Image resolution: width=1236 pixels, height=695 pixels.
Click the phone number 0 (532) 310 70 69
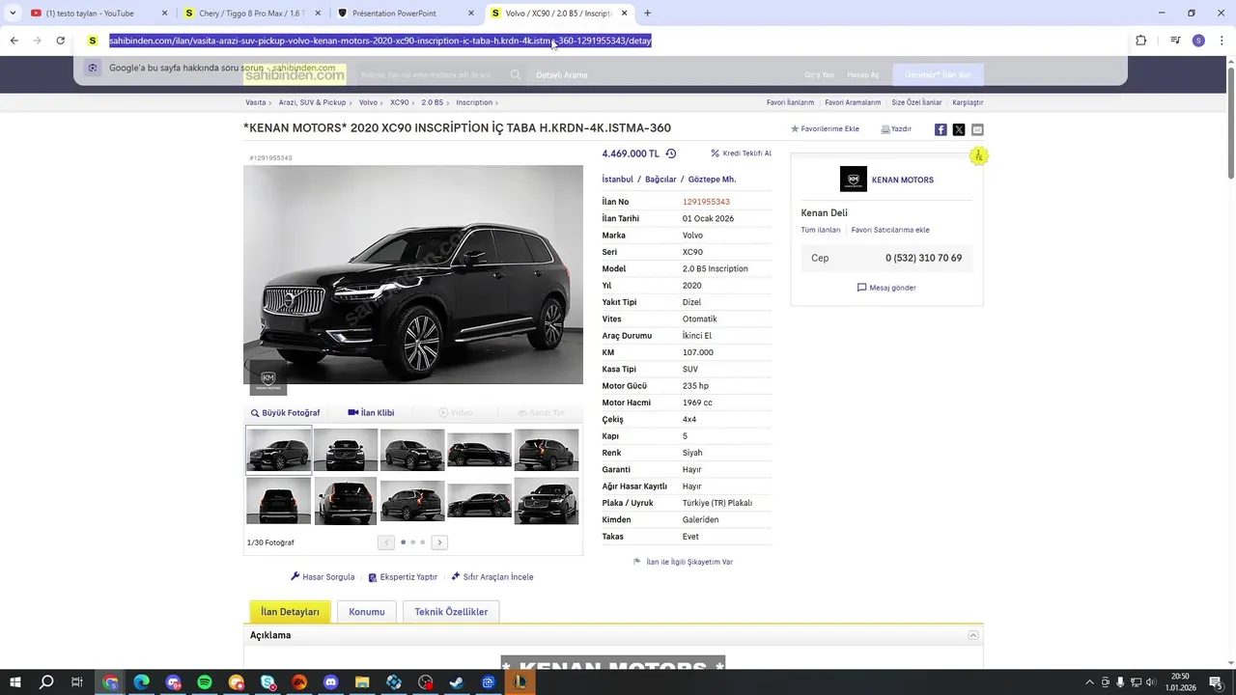click(923, 258)
